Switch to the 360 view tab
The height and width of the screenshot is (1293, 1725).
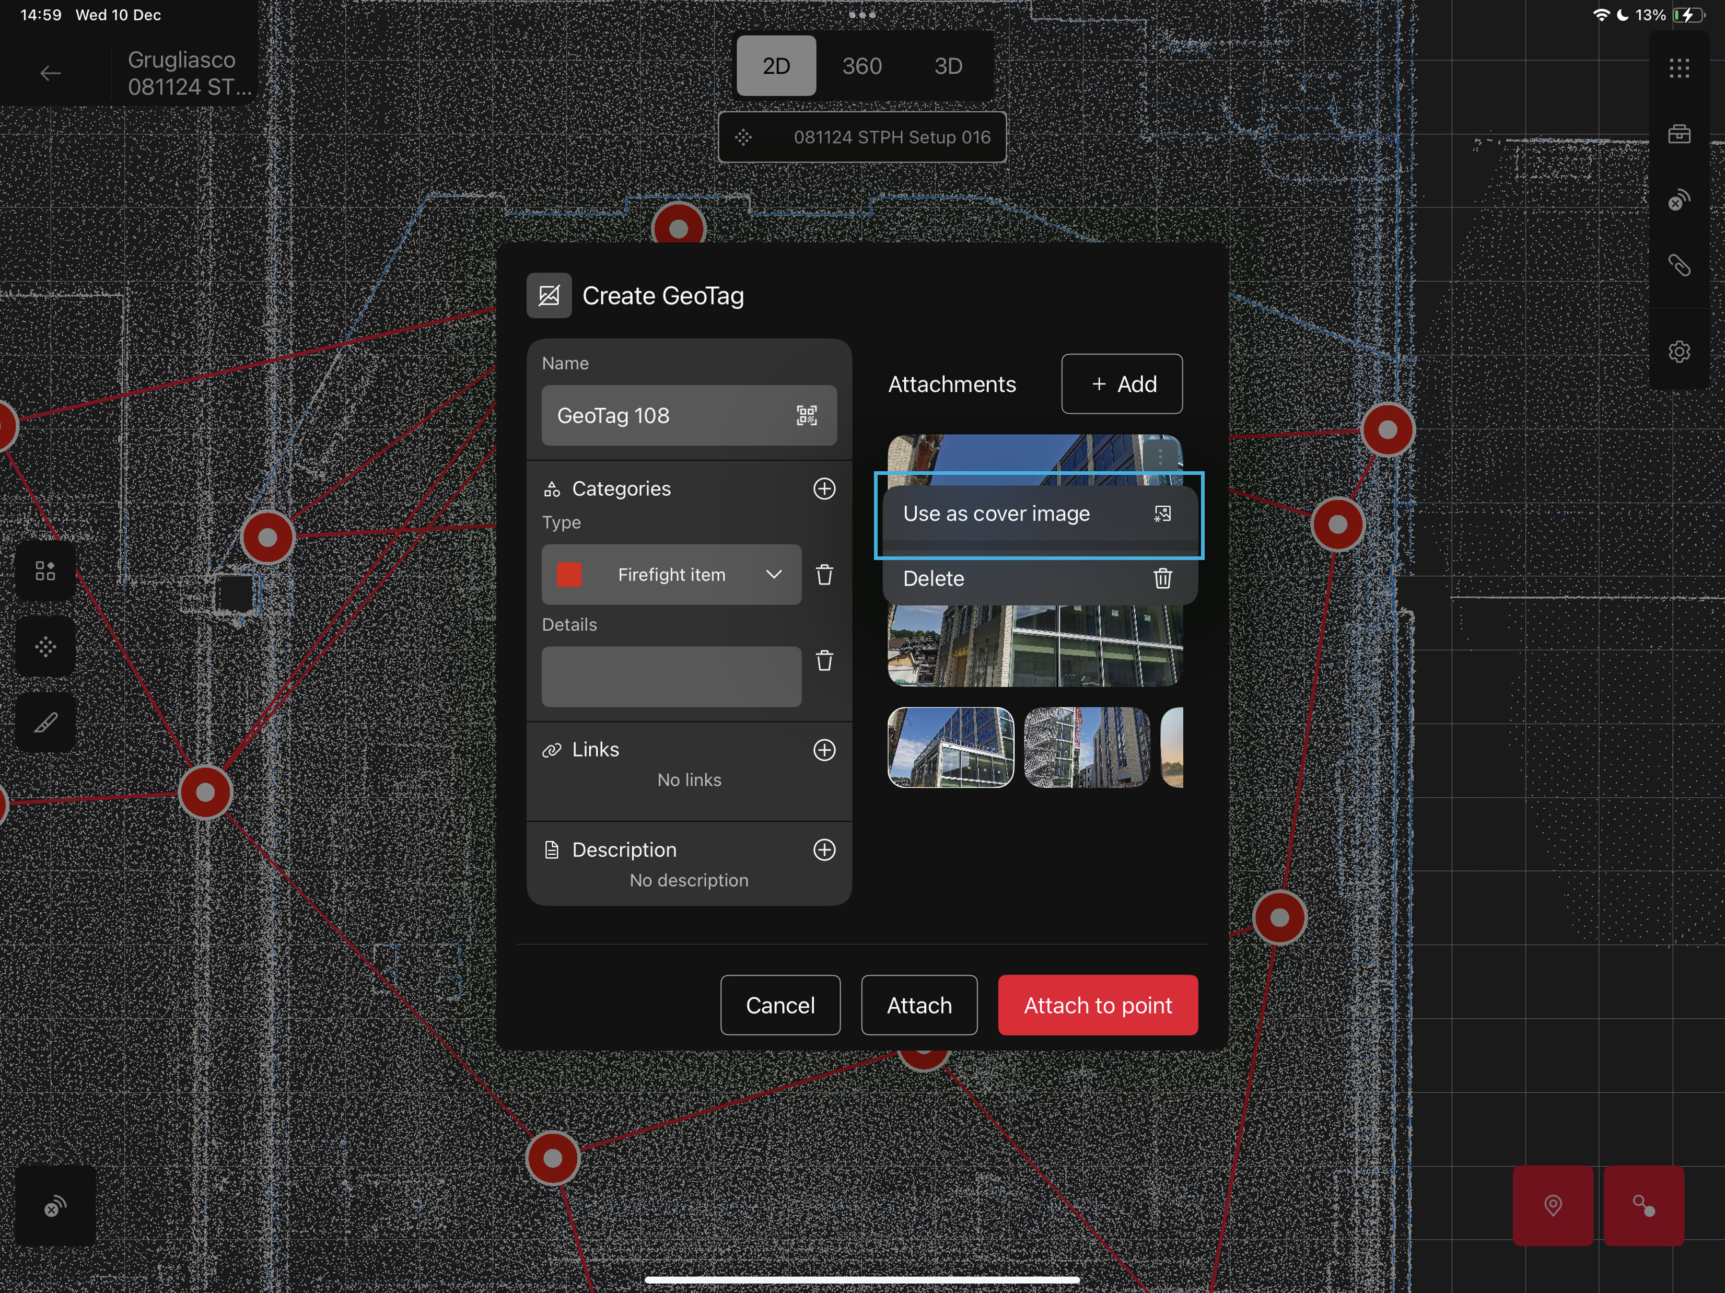pyautogui.click(x=862, y=66)
